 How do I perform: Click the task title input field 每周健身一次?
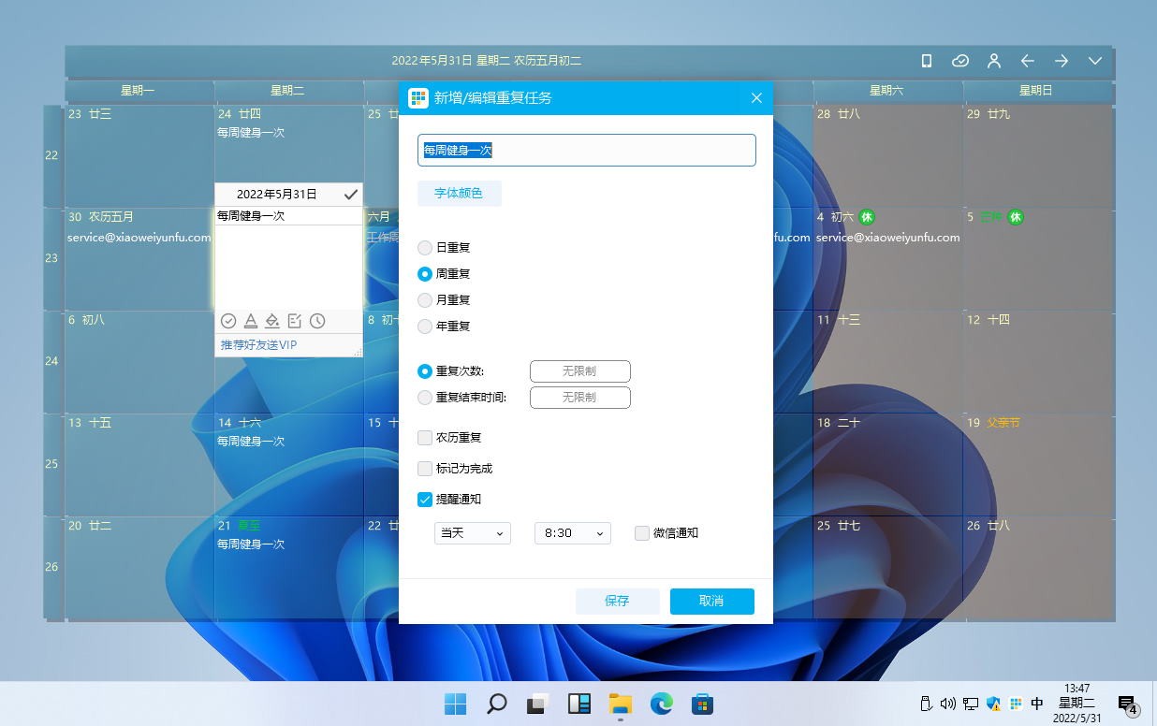[587, 150]
